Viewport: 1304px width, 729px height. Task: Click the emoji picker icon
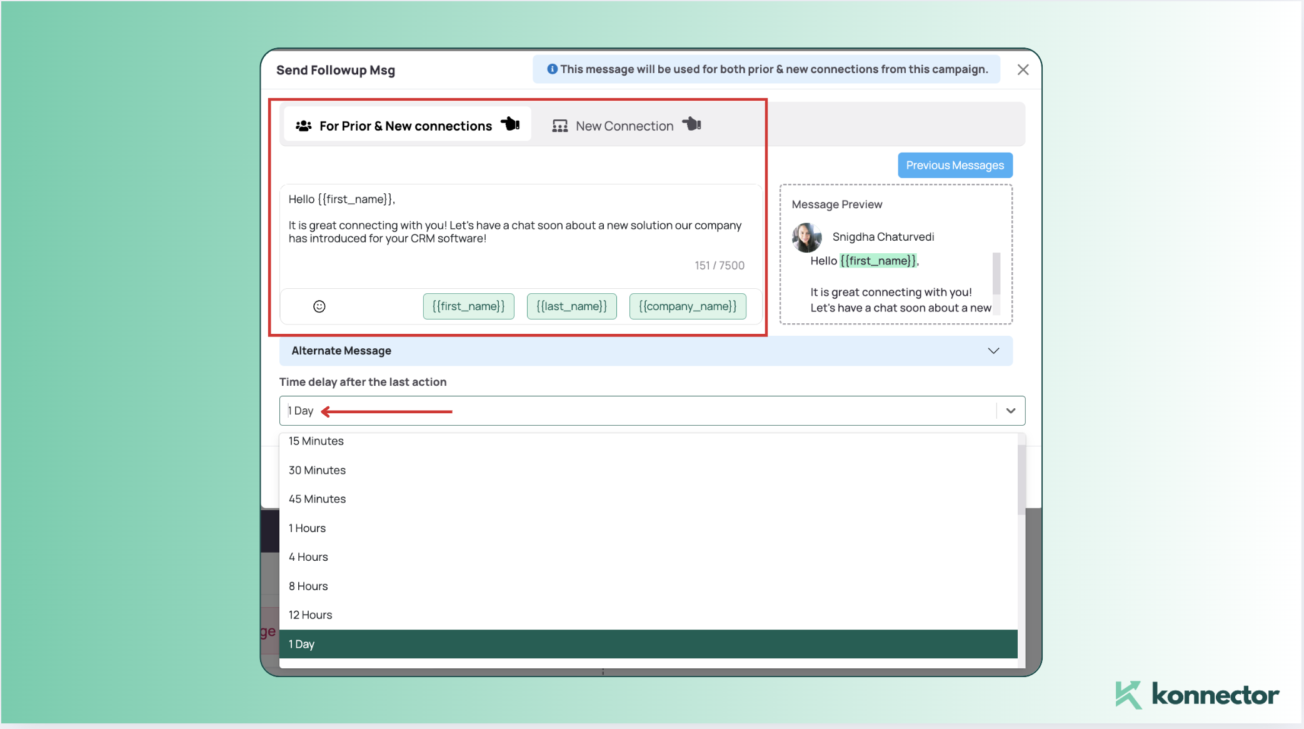coord(319,306)
